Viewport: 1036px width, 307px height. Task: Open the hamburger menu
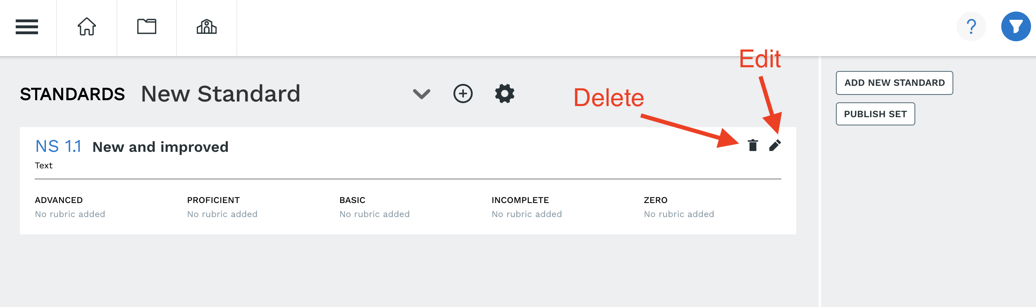(x=27, y=27)
